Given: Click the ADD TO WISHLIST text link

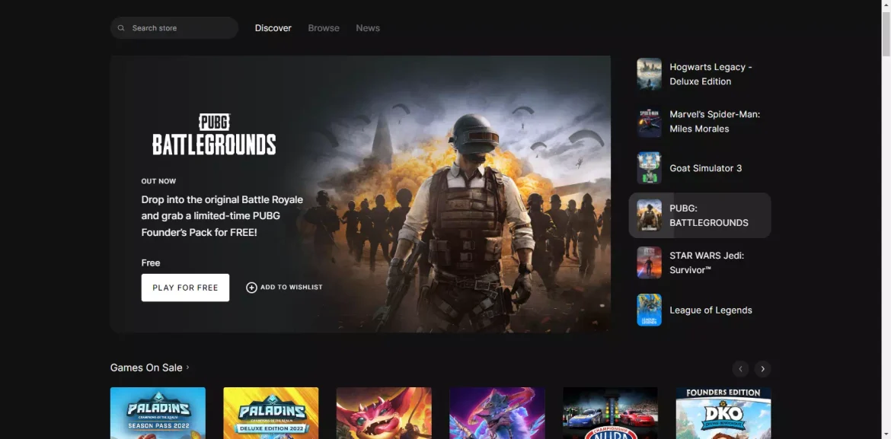Looking at the screenshot, I should pos(291,288).
